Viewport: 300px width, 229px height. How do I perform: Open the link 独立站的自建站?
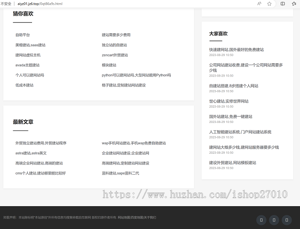tap(114, 45)
